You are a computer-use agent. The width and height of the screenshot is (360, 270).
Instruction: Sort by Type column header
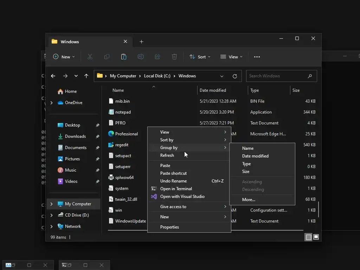coord(269,90)
